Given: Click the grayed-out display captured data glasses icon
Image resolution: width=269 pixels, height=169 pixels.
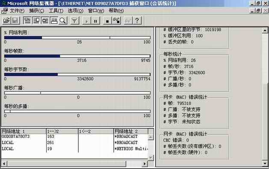Looking at the screenshot, I should 128,20.
